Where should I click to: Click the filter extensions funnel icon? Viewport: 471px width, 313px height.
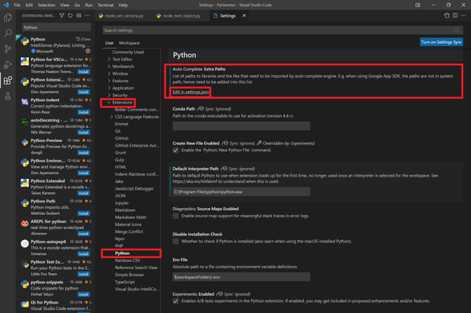[x=61, y=16]
